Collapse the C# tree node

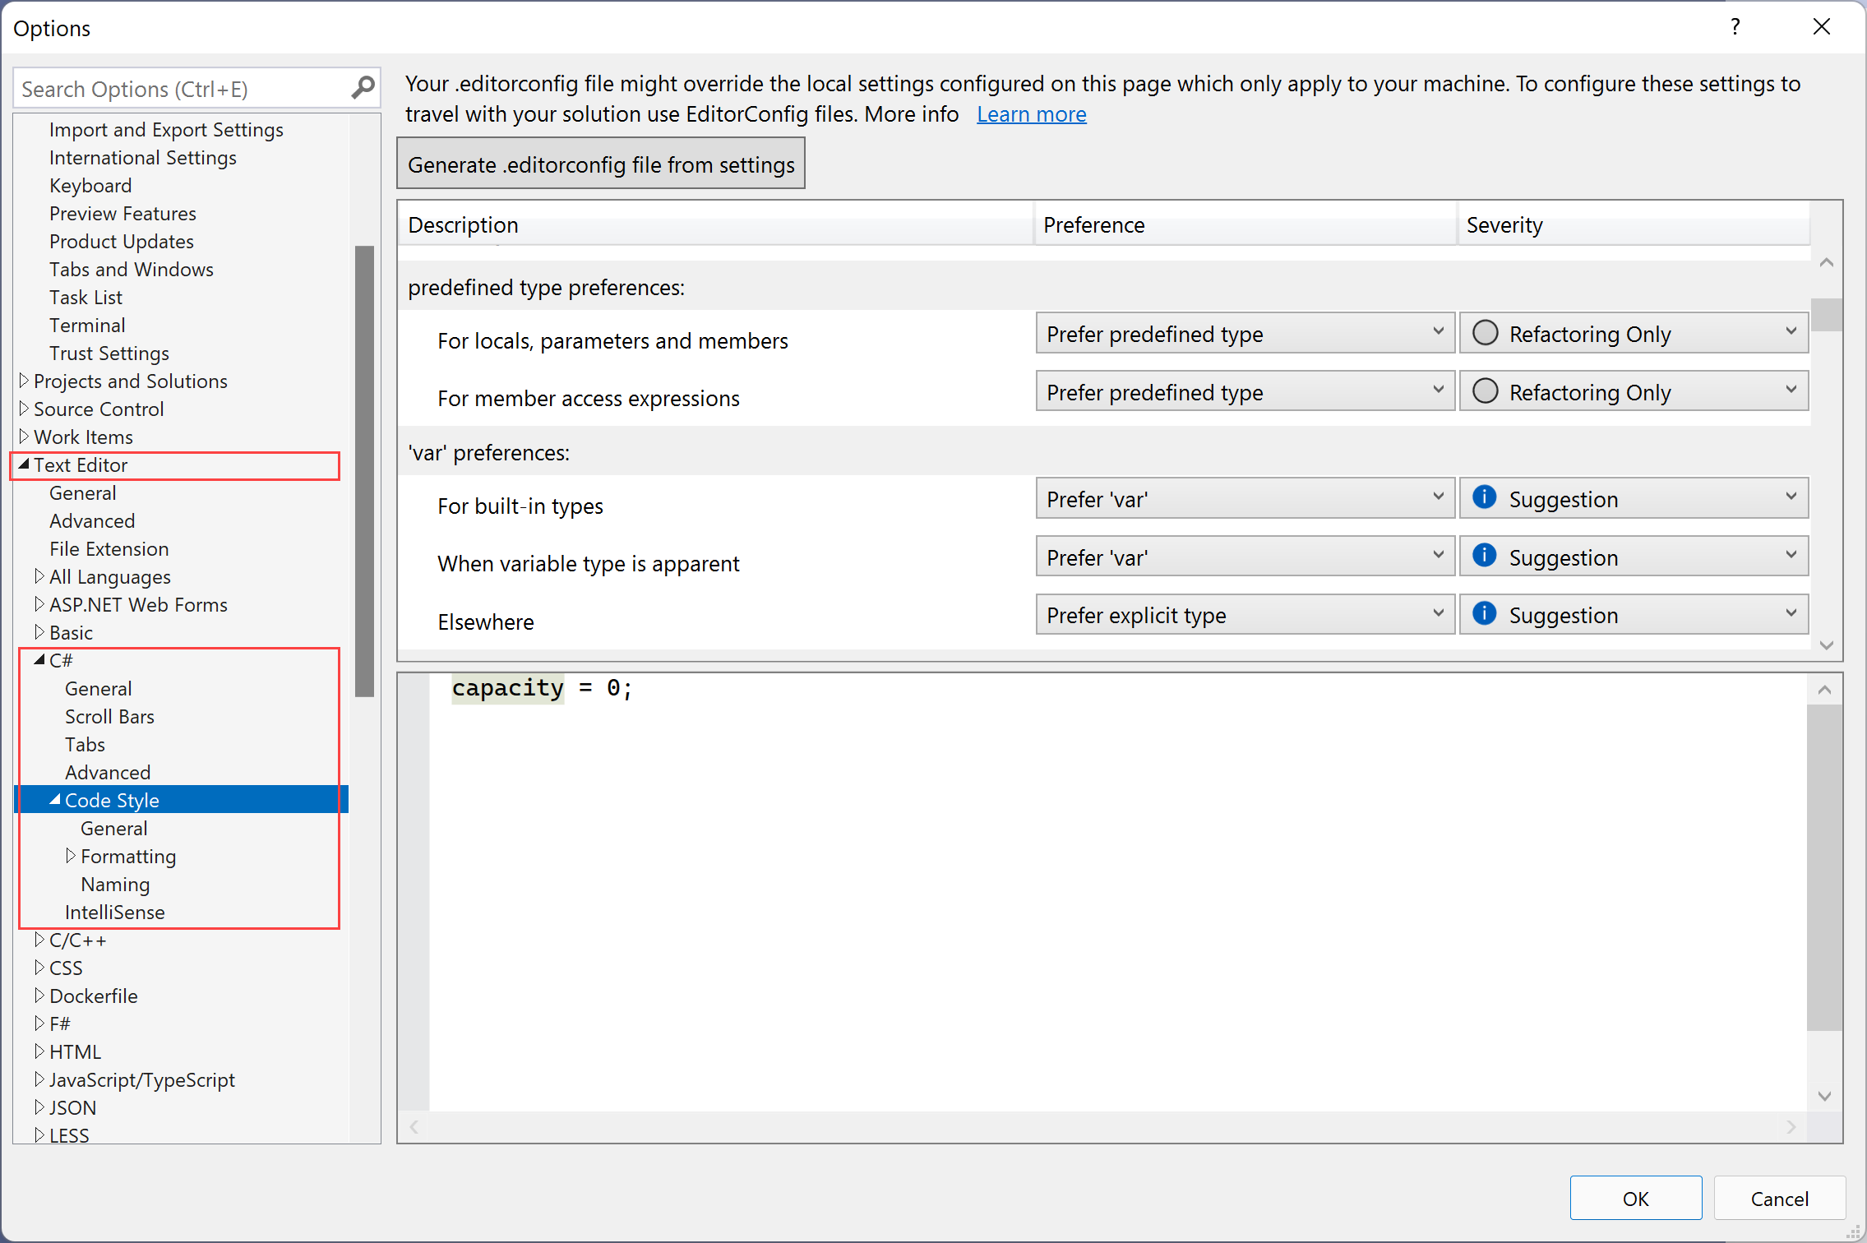click(39, 660)
